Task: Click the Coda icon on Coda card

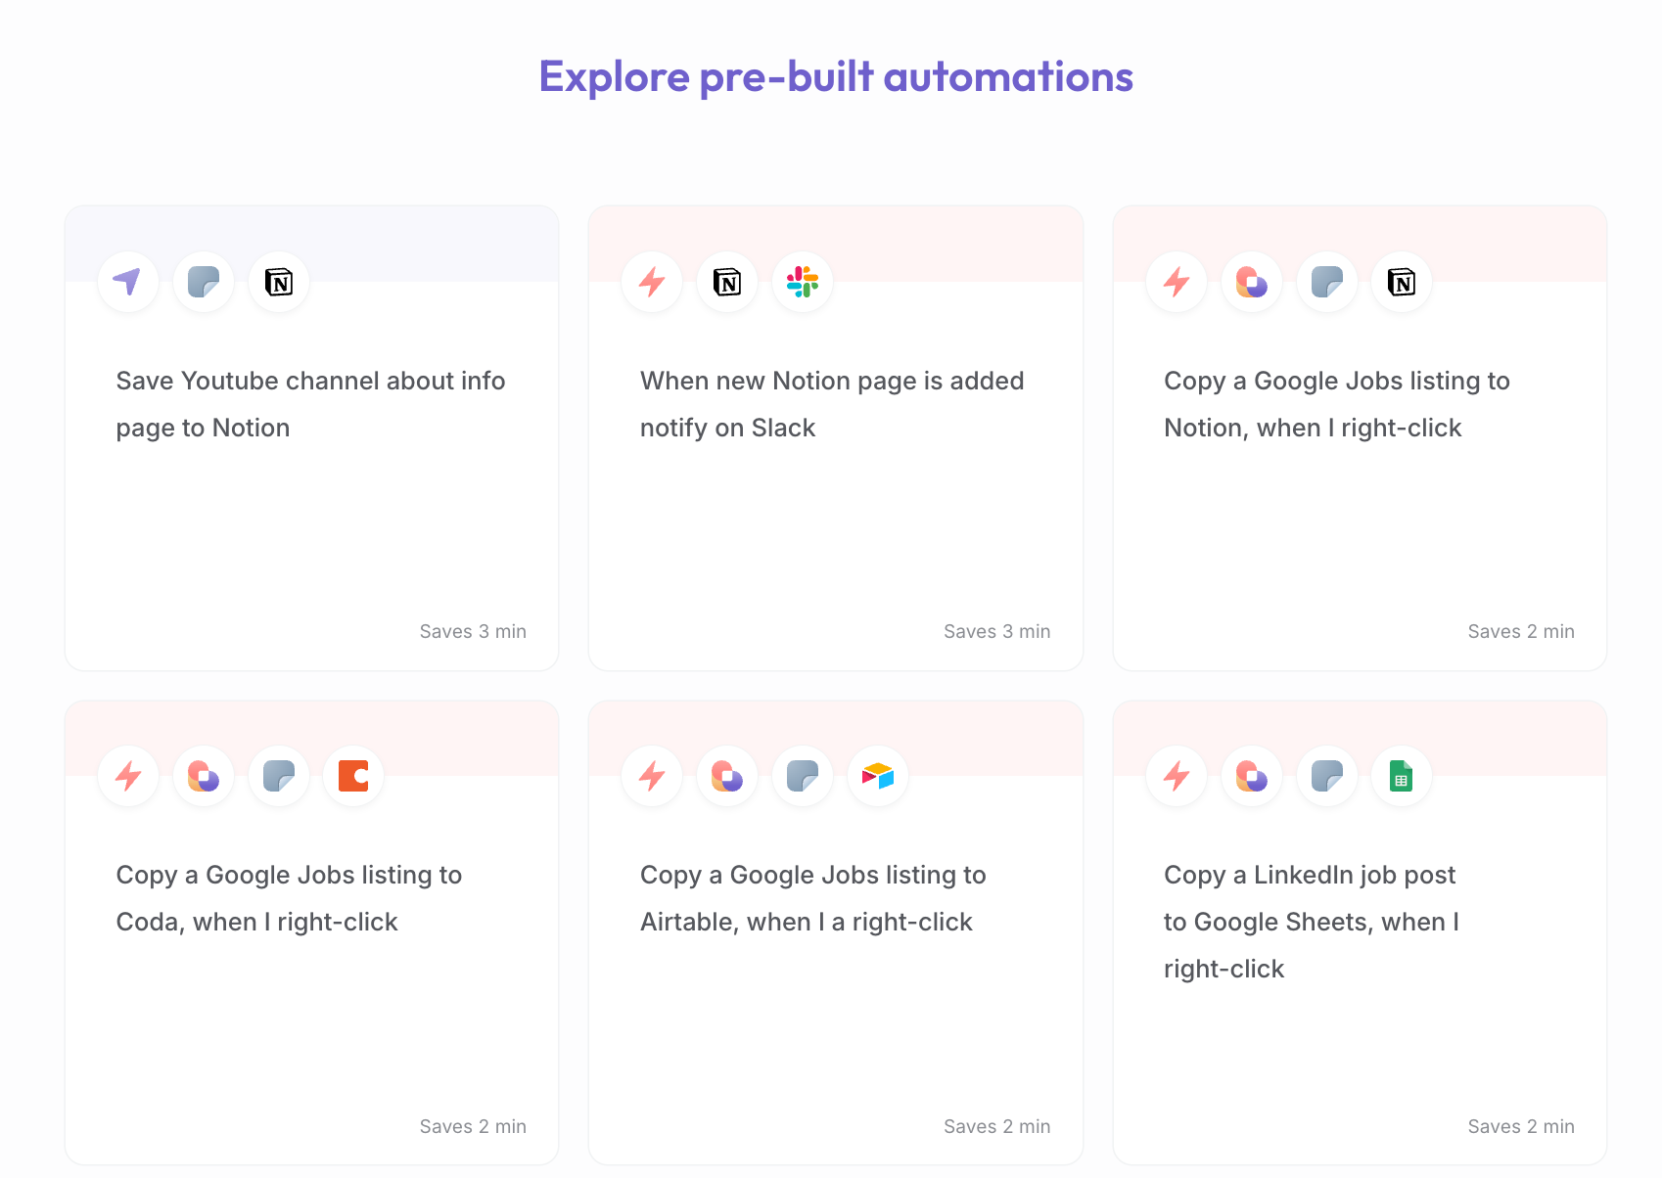Action: pos(353,776)
